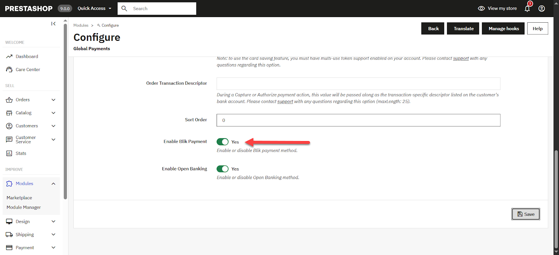Click the Catalog store icon
Image resolution: width=559 pixels, height=255 pixels.
click(9, 113)
